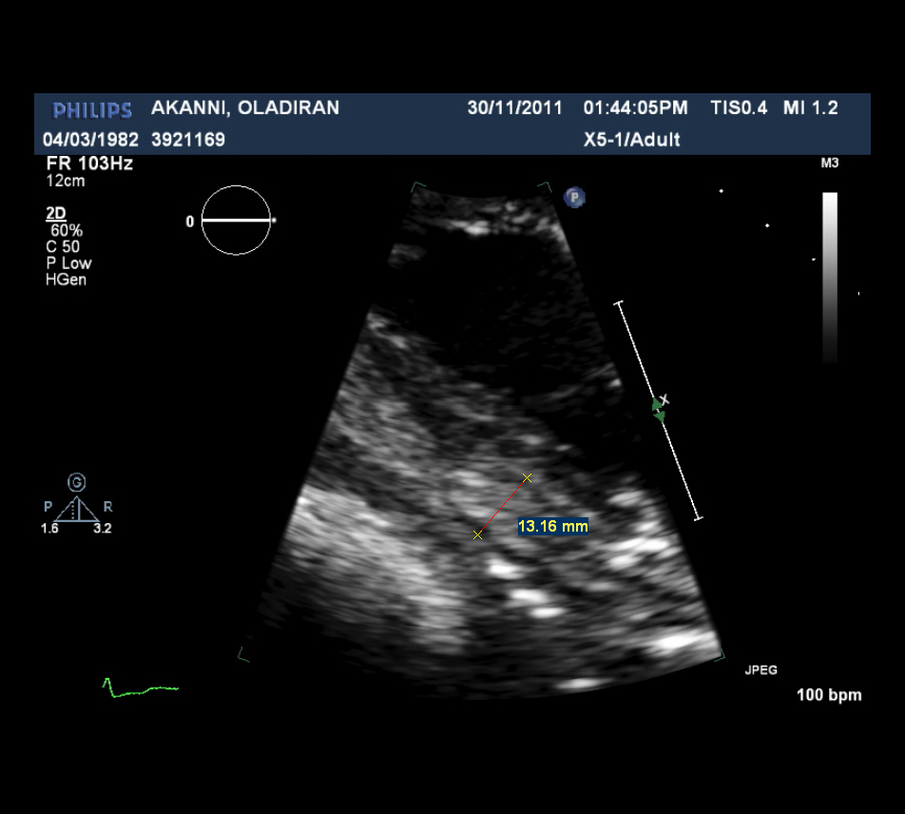The width and height of the screenshot is (905, 814).
Task: Click the underlined 2D mode label
Action: [57, 214]
